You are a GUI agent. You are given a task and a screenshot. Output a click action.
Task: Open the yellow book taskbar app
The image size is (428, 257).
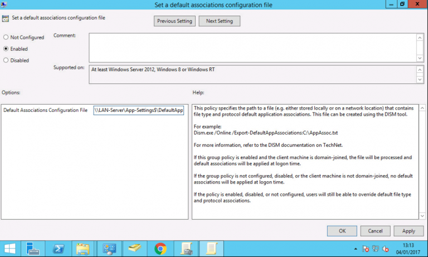coord(134,249)
